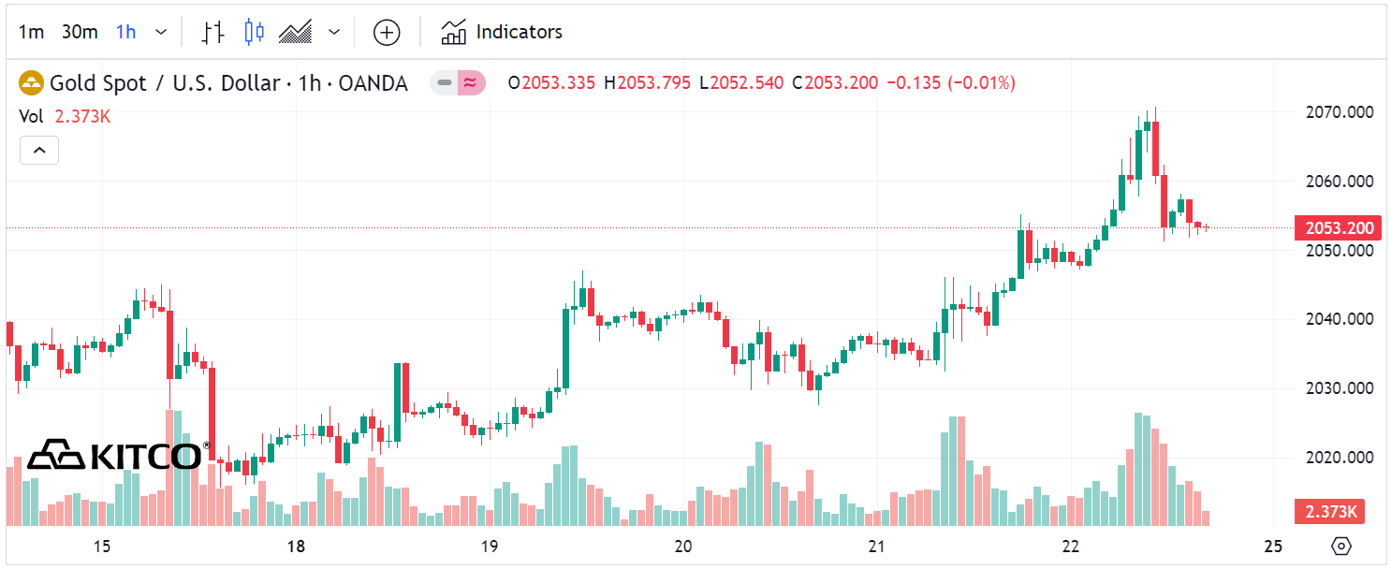Click the Vol 2.373K volume legend
This screenshot has height=569, width=1391.
pos(66,117)
